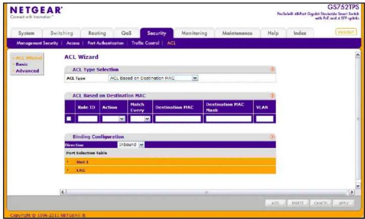Open the Direction Inbound dropdown
Screen dimensions: 365x219
131,145
